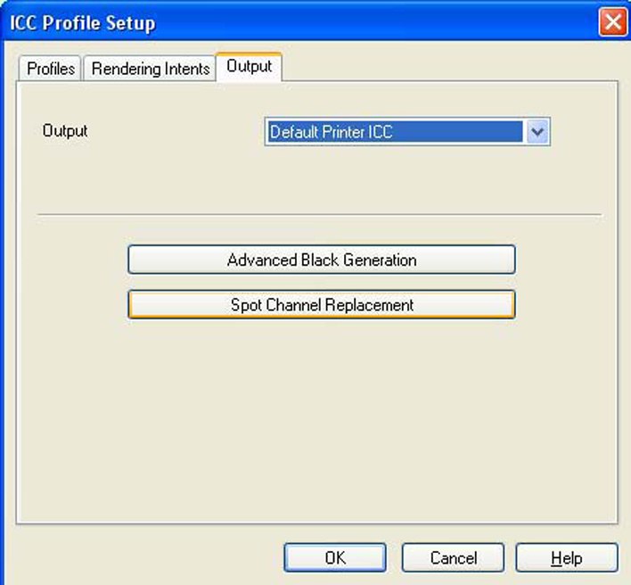This screenshot has width=631, height=585.
Task: Open the Rendering Intents tab
Action: coord(150,69)
